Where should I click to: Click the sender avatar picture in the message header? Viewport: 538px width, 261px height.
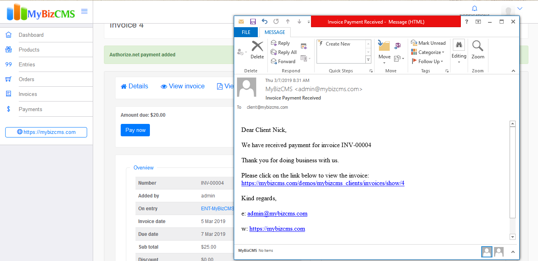point(247,87)
